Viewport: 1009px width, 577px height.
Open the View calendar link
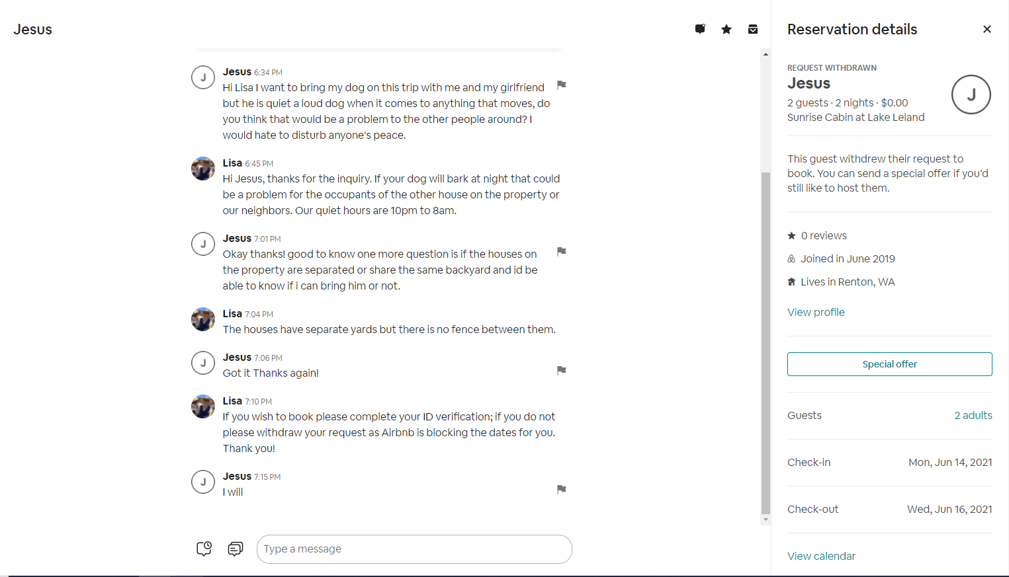point(821,556)
